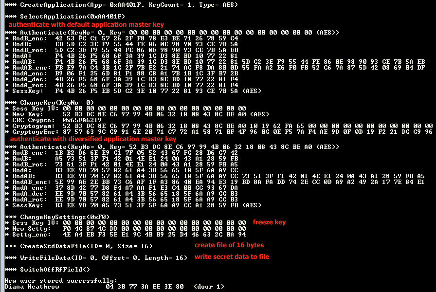Click the ChangeKeySettings(0xF0) line
436x292 pixels.
point(57,217)
